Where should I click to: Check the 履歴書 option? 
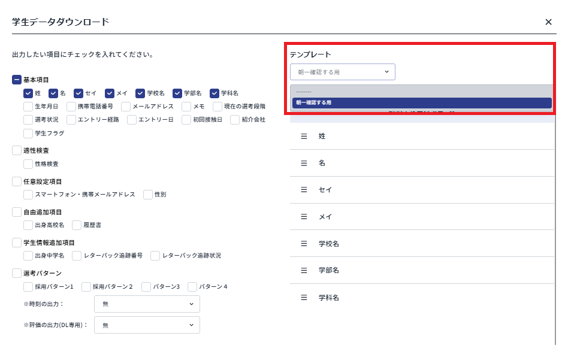click(x=77, y=225)
